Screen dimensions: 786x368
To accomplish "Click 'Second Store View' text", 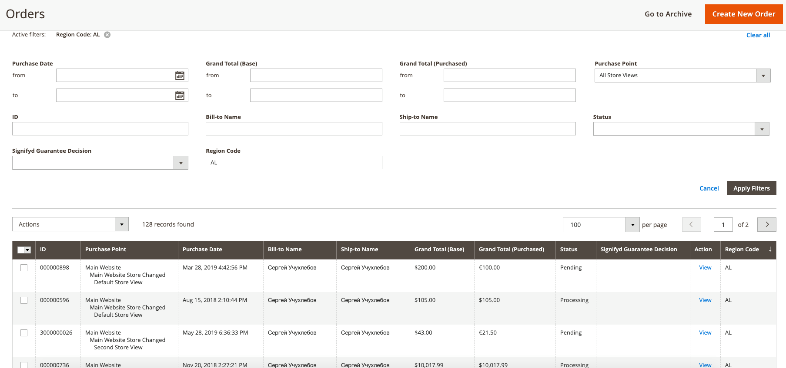I will tap(118, 347).
